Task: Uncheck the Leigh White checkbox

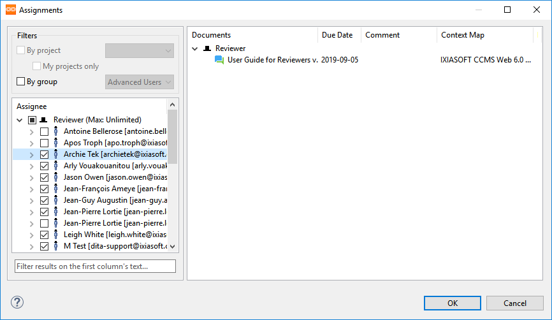Action: (44, 235)
